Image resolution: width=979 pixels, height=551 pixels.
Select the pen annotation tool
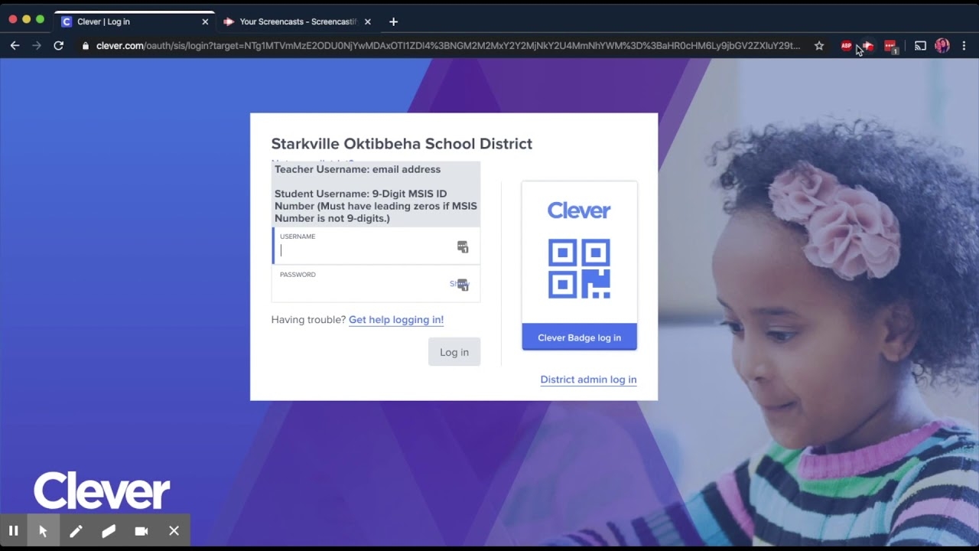pyautogui.click(x=76, y=530)
